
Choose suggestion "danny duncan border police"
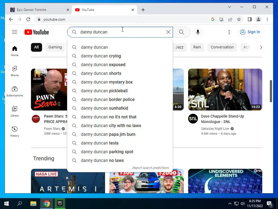click(x=120, y=100)
